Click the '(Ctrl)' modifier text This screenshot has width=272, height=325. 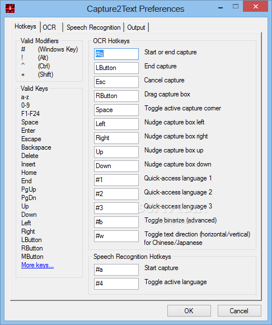(x=44, y=66)
